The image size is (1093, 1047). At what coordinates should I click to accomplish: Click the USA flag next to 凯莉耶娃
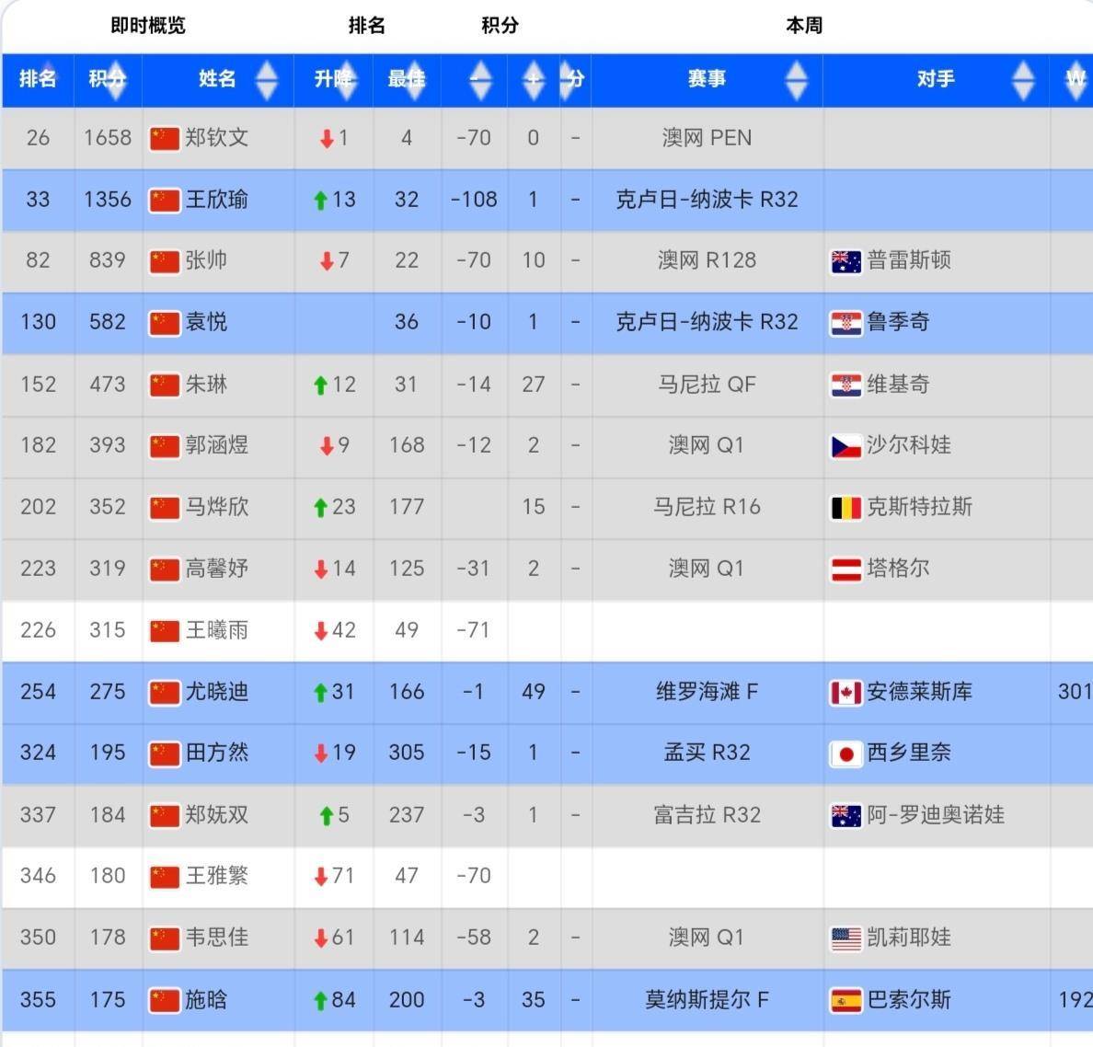(x=846, y=938)
